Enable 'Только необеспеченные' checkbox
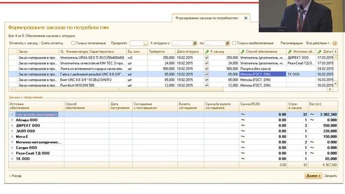This screenshot has width=345, height=194. click(x=234, y=43)
